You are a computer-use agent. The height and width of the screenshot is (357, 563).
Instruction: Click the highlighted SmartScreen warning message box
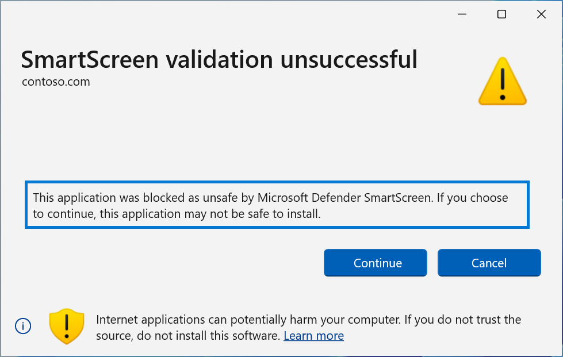point(277,205)
